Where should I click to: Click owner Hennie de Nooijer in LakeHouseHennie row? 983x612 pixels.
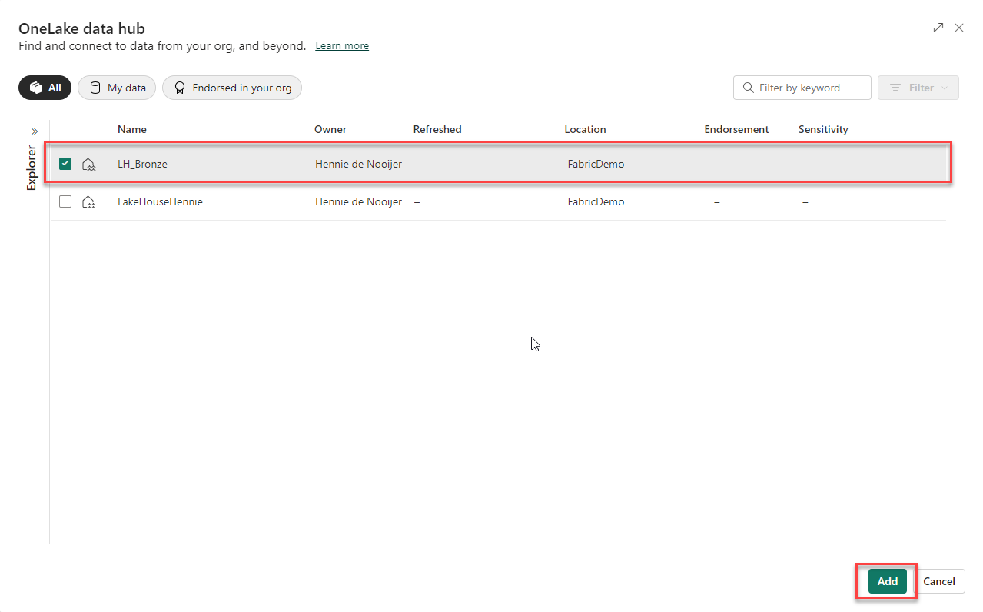358,201
